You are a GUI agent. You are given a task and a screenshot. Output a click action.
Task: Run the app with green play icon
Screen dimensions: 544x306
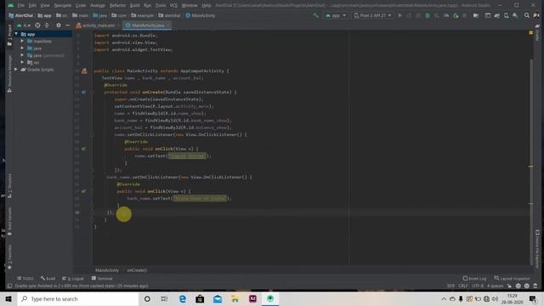(x=400, y=15)
